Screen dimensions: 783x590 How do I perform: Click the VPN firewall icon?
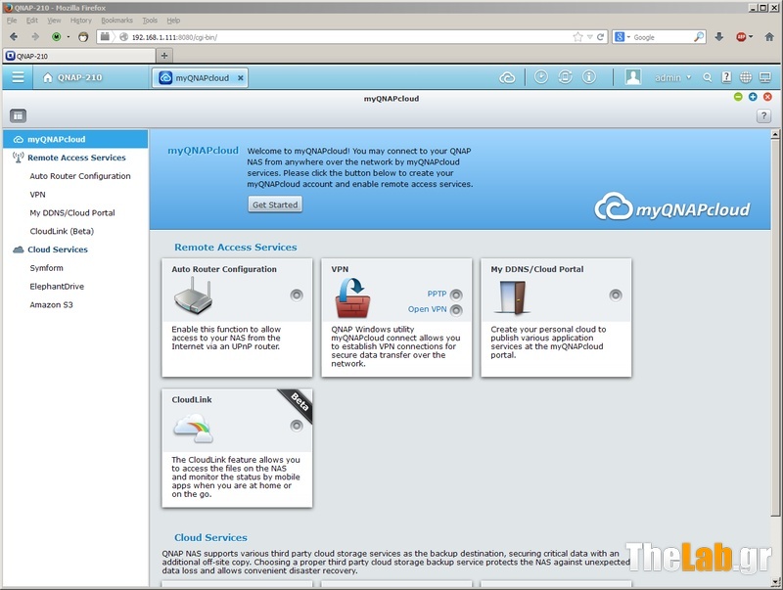click(x=353, y=298)
